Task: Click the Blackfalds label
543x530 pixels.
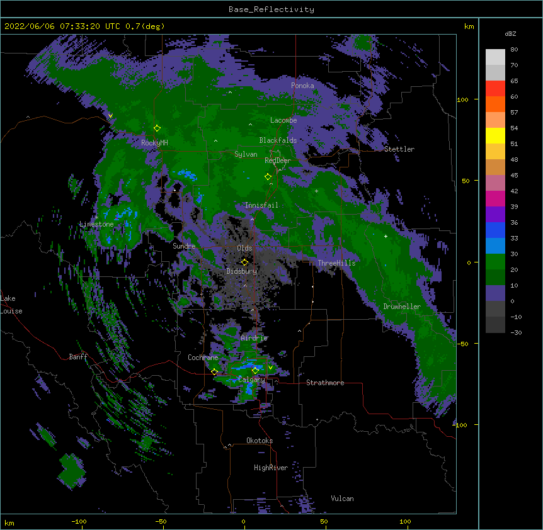Action: (x=278, y=140)
